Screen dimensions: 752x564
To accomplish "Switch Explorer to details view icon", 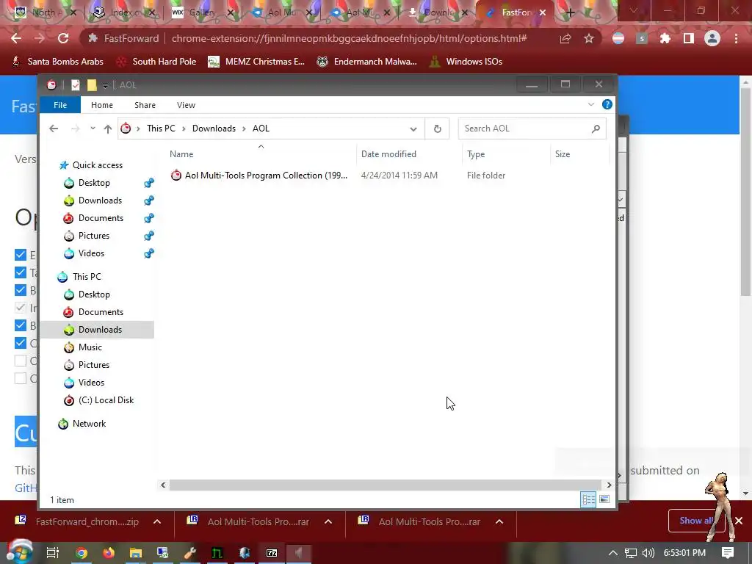I will click(588, 499).
